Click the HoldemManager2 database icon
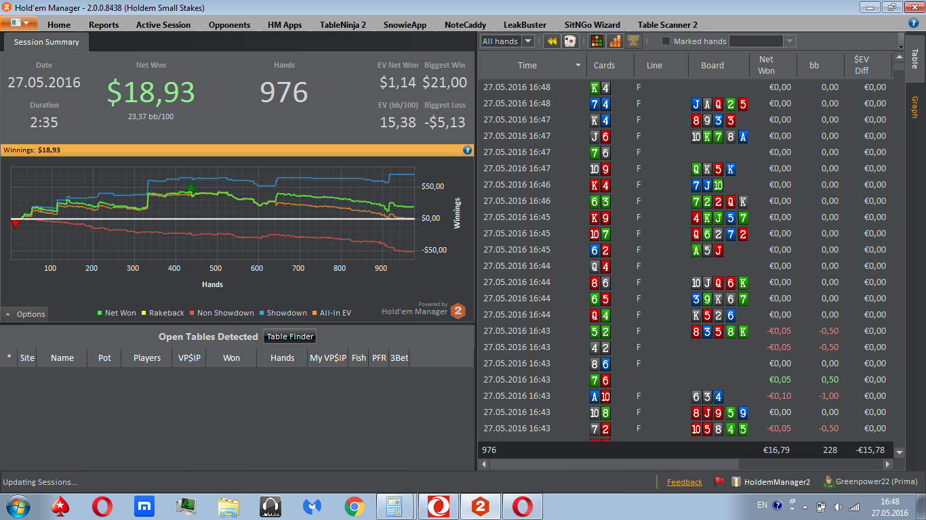926x520 pixels. (x=736, y=482)
